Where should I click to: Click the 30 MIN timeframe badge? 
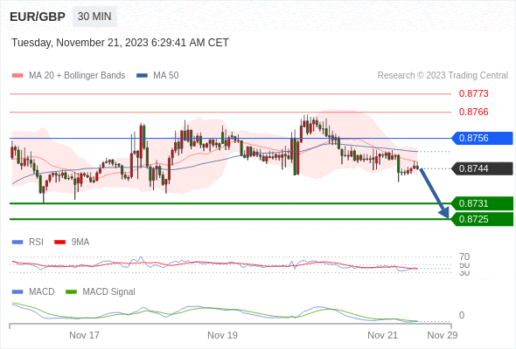[94, 17]
